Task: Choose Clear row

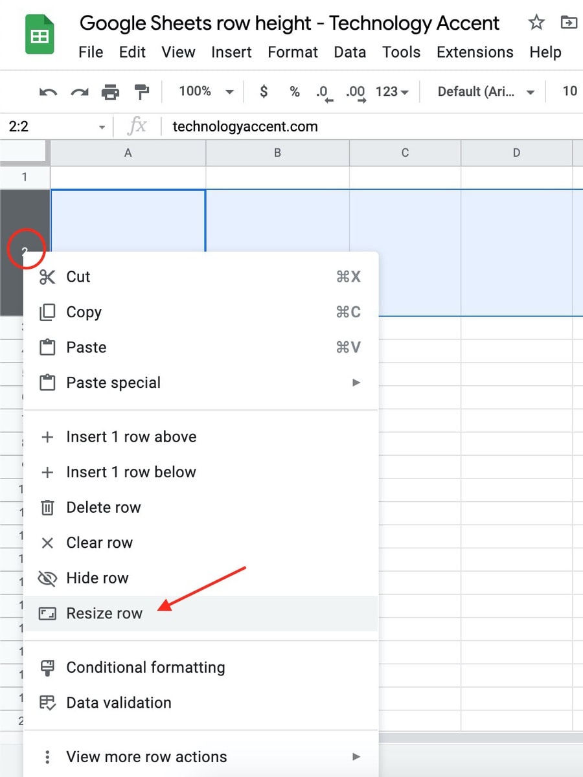Action: click(201, 543)
